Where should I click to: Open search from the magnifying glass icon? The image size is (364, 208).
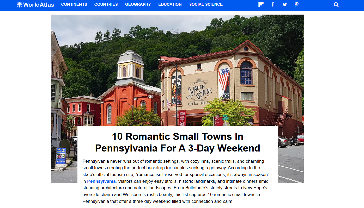point(336,4)
